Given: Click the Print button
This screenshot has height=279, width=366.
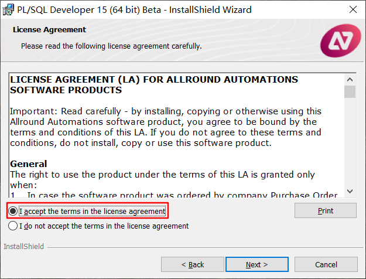Looking at the screenshot, I should click(x=326, y=210).
